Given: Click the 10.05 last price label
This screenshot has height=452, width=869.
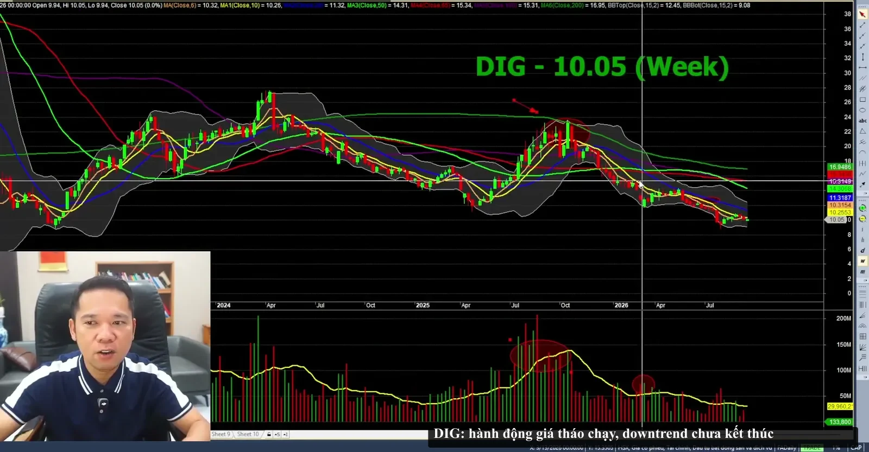Looking at the screenshot, I should click(x=837, y=220).
